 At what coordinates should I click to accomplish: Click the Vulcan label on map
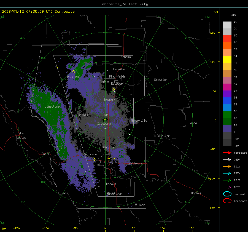click(140, 205)
